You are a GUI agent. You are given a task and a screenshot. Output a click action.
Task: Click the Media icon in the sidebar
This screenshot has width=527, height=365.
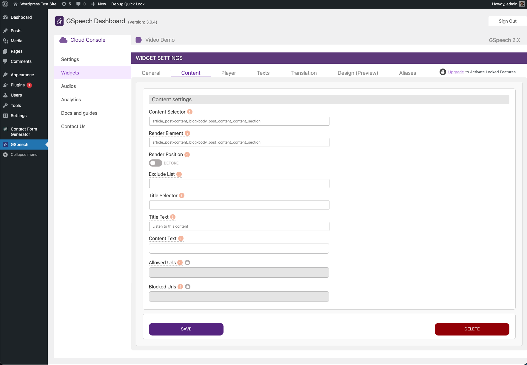[5, 41]
